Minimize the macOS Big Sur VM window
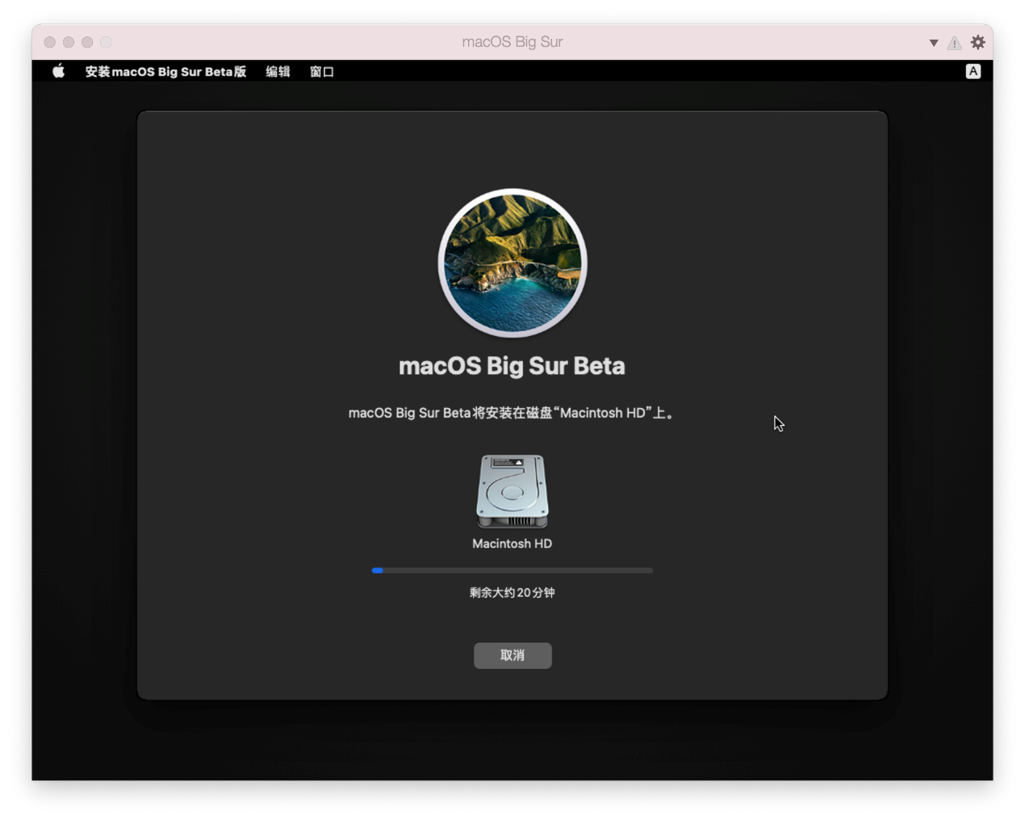 tap(69, 42)
